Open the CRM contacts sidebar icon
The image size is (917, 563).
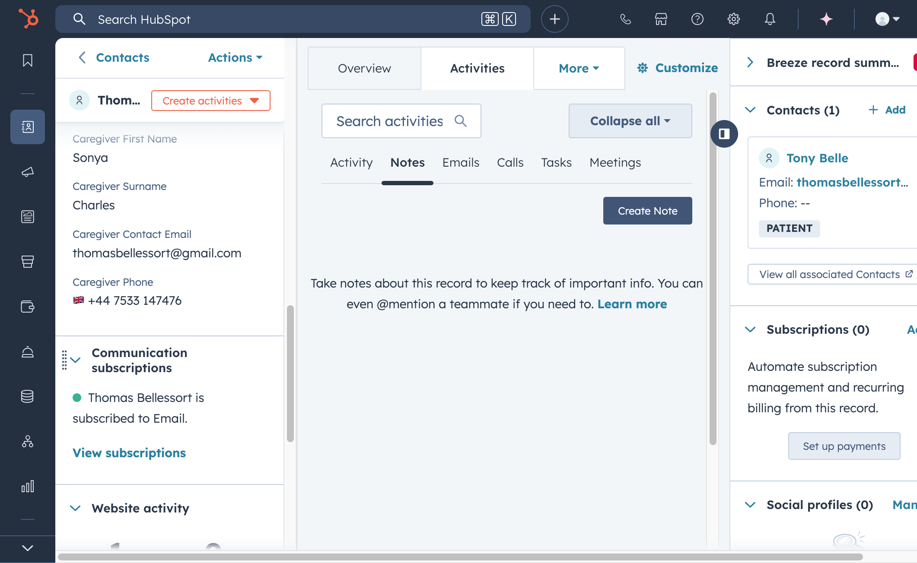tap(28, 127)
